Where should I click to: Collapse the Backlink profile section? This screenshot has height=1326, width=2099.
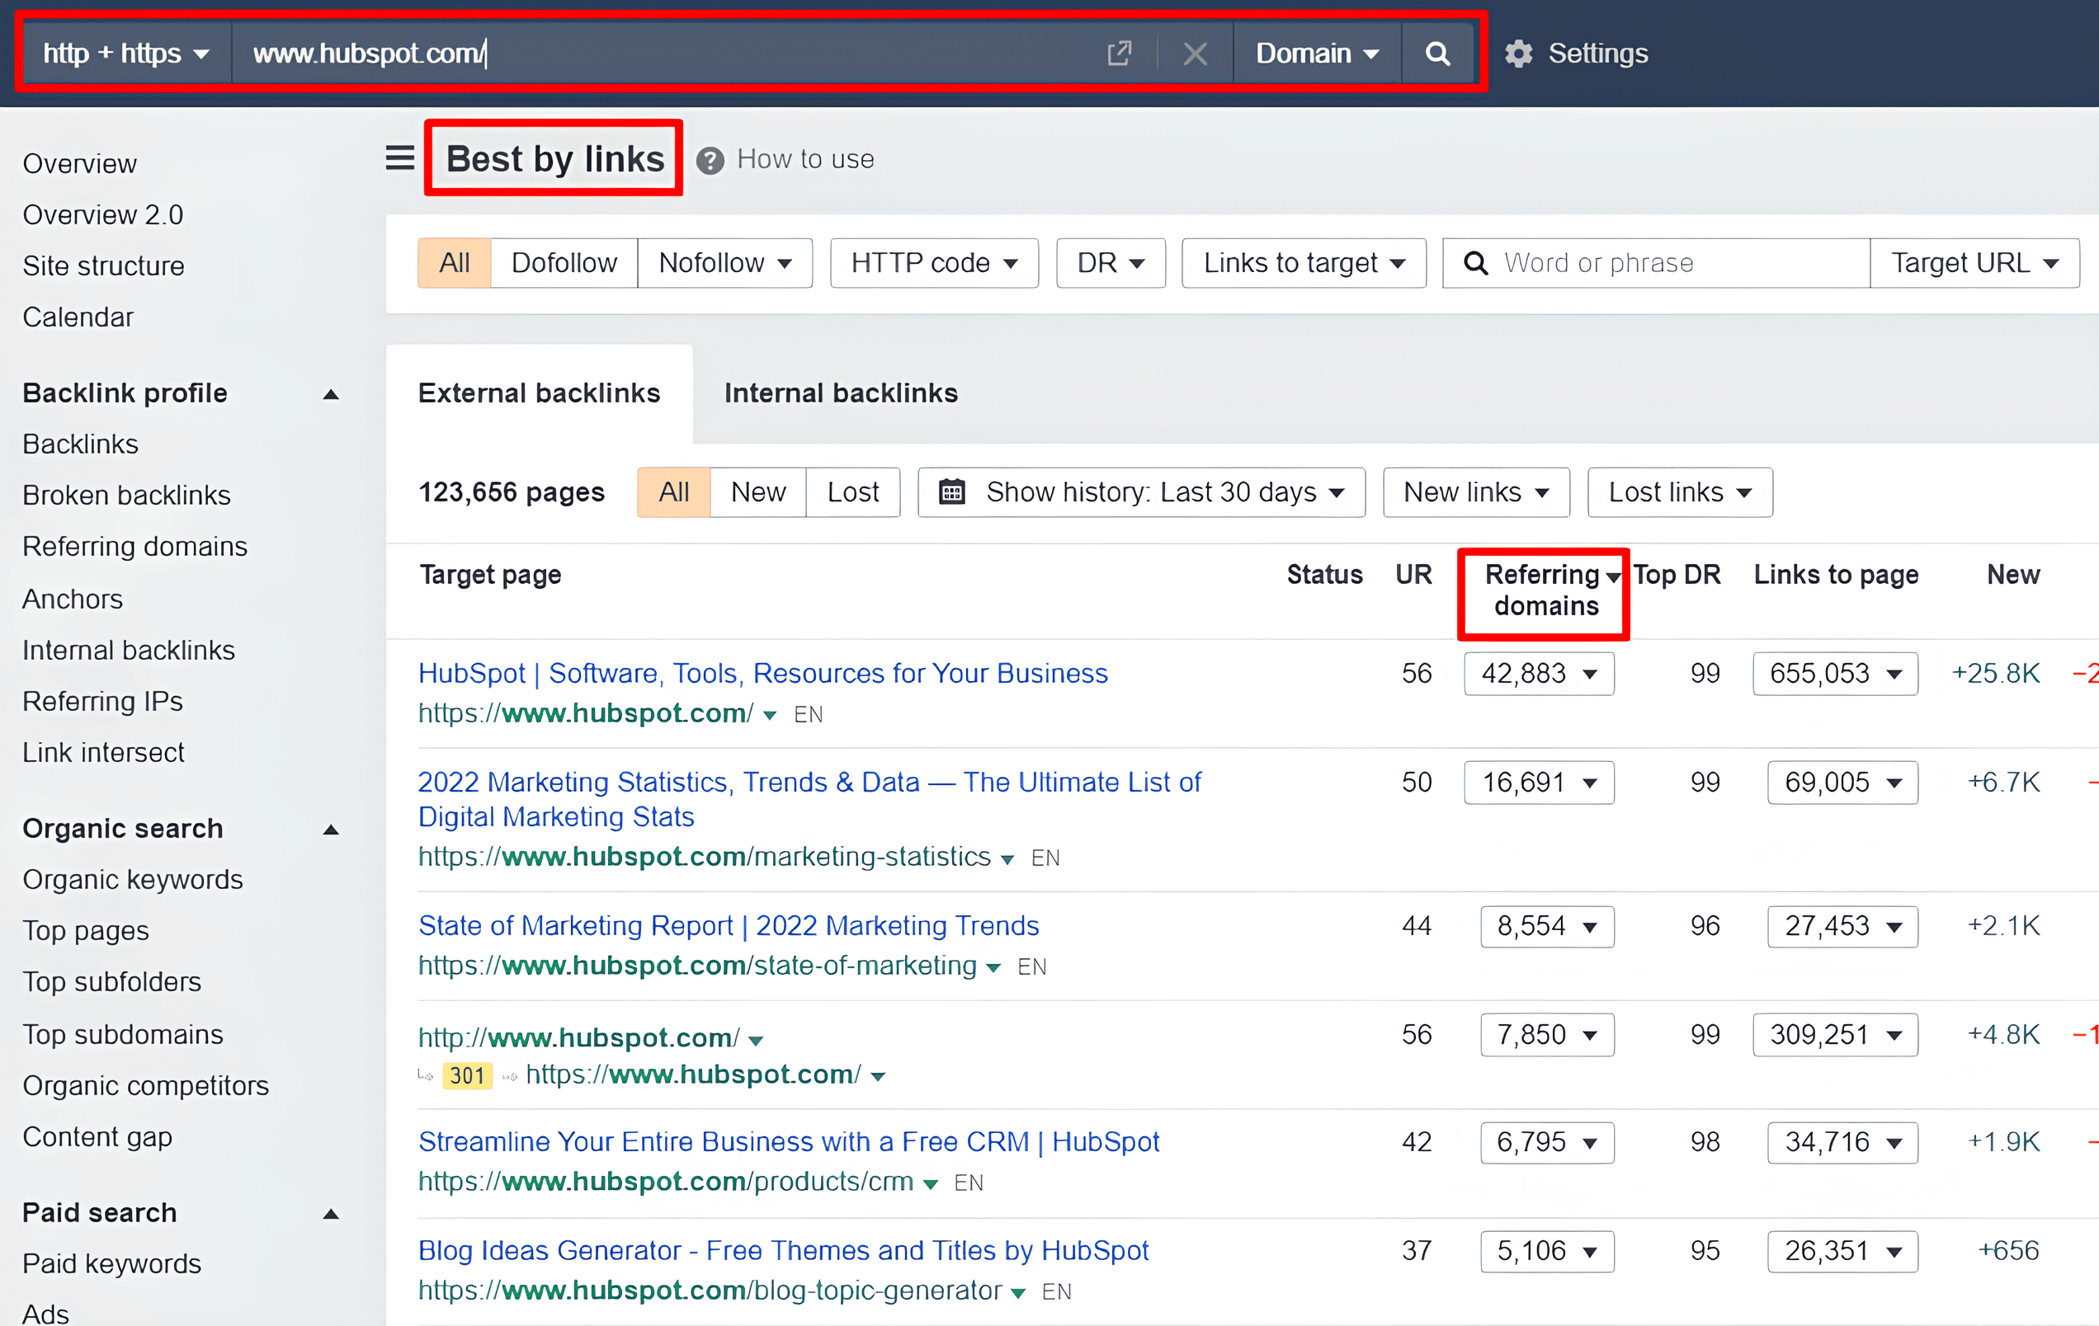coord(330,395)
